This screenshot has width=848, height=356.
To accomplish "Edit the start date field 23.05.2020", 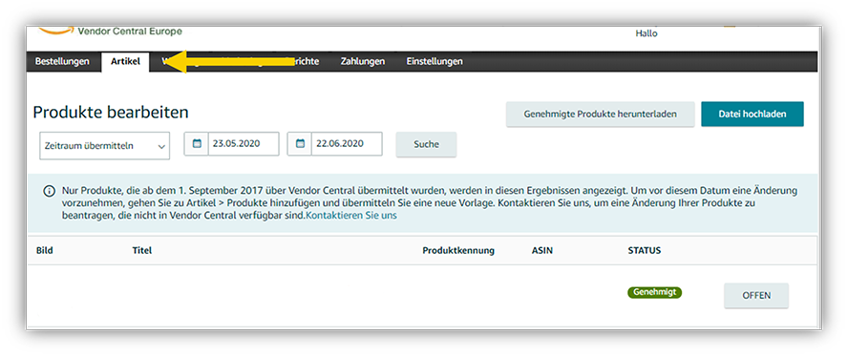I will click(244, 144).
